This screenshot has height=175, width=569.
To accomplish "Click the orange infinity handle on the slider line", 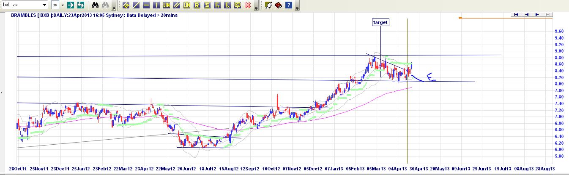I will (x=460, y=18).
